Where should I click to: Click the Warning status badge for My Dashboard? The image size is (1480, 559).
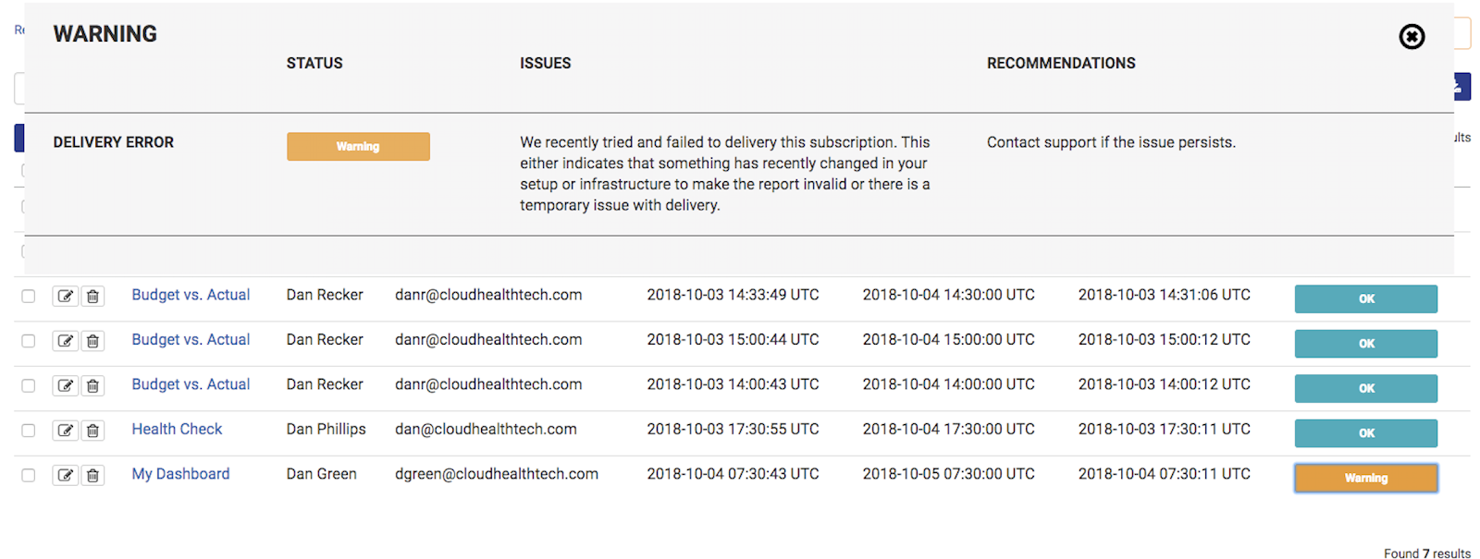pos(1366,478)
